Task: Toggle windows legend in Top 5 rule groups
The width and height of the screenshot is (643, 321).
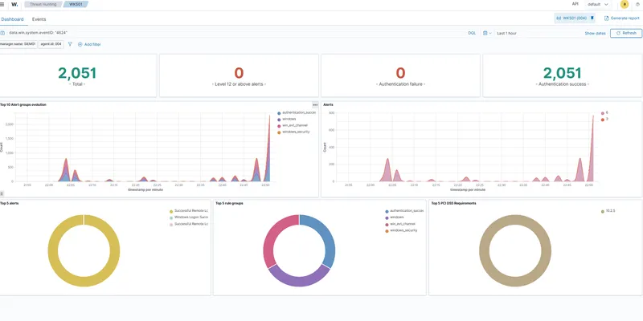Action: tap(395, 217)
